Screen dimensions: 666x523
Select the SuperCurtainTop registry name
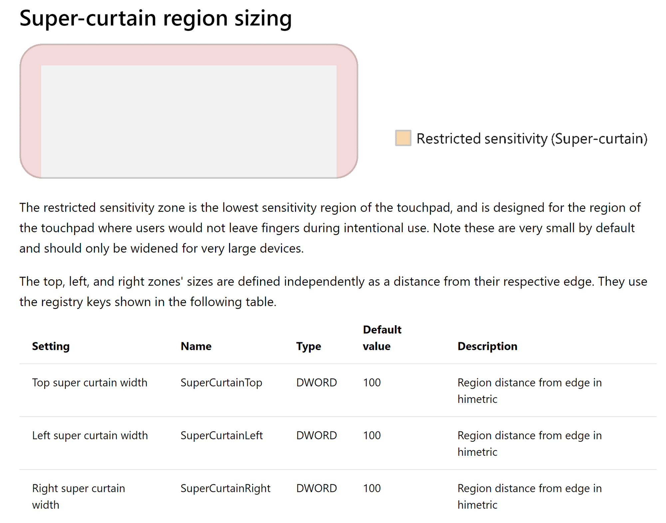221,383
